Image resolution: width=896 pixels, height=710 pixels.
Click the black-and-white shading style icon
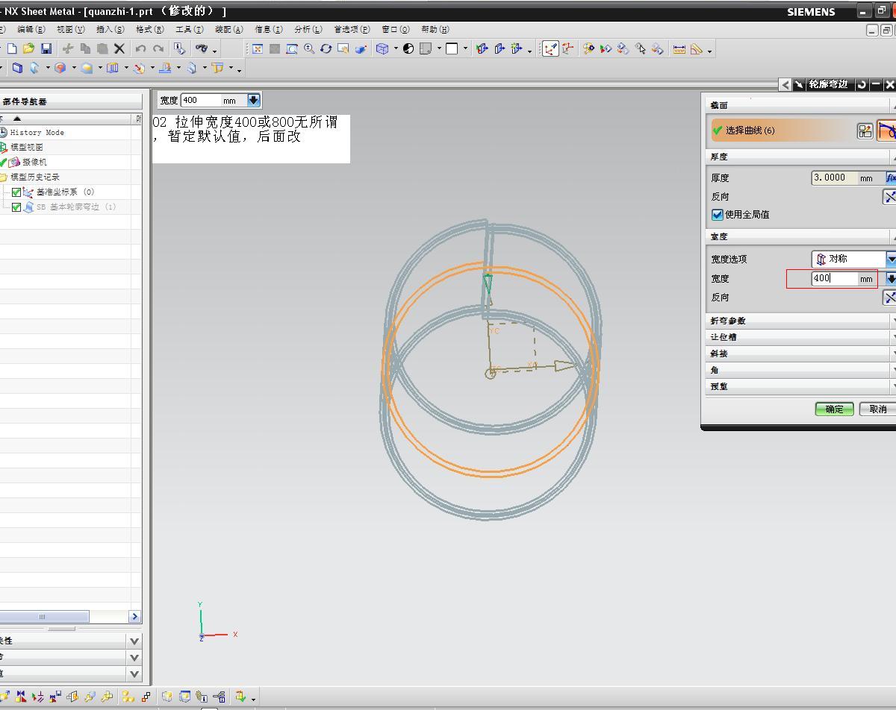click(x=408, y=48)
